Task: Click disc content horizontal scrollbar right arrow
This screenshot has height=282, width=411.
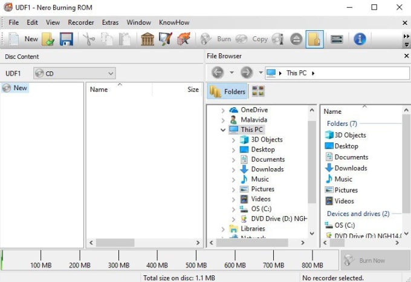Action: point(198,243)
